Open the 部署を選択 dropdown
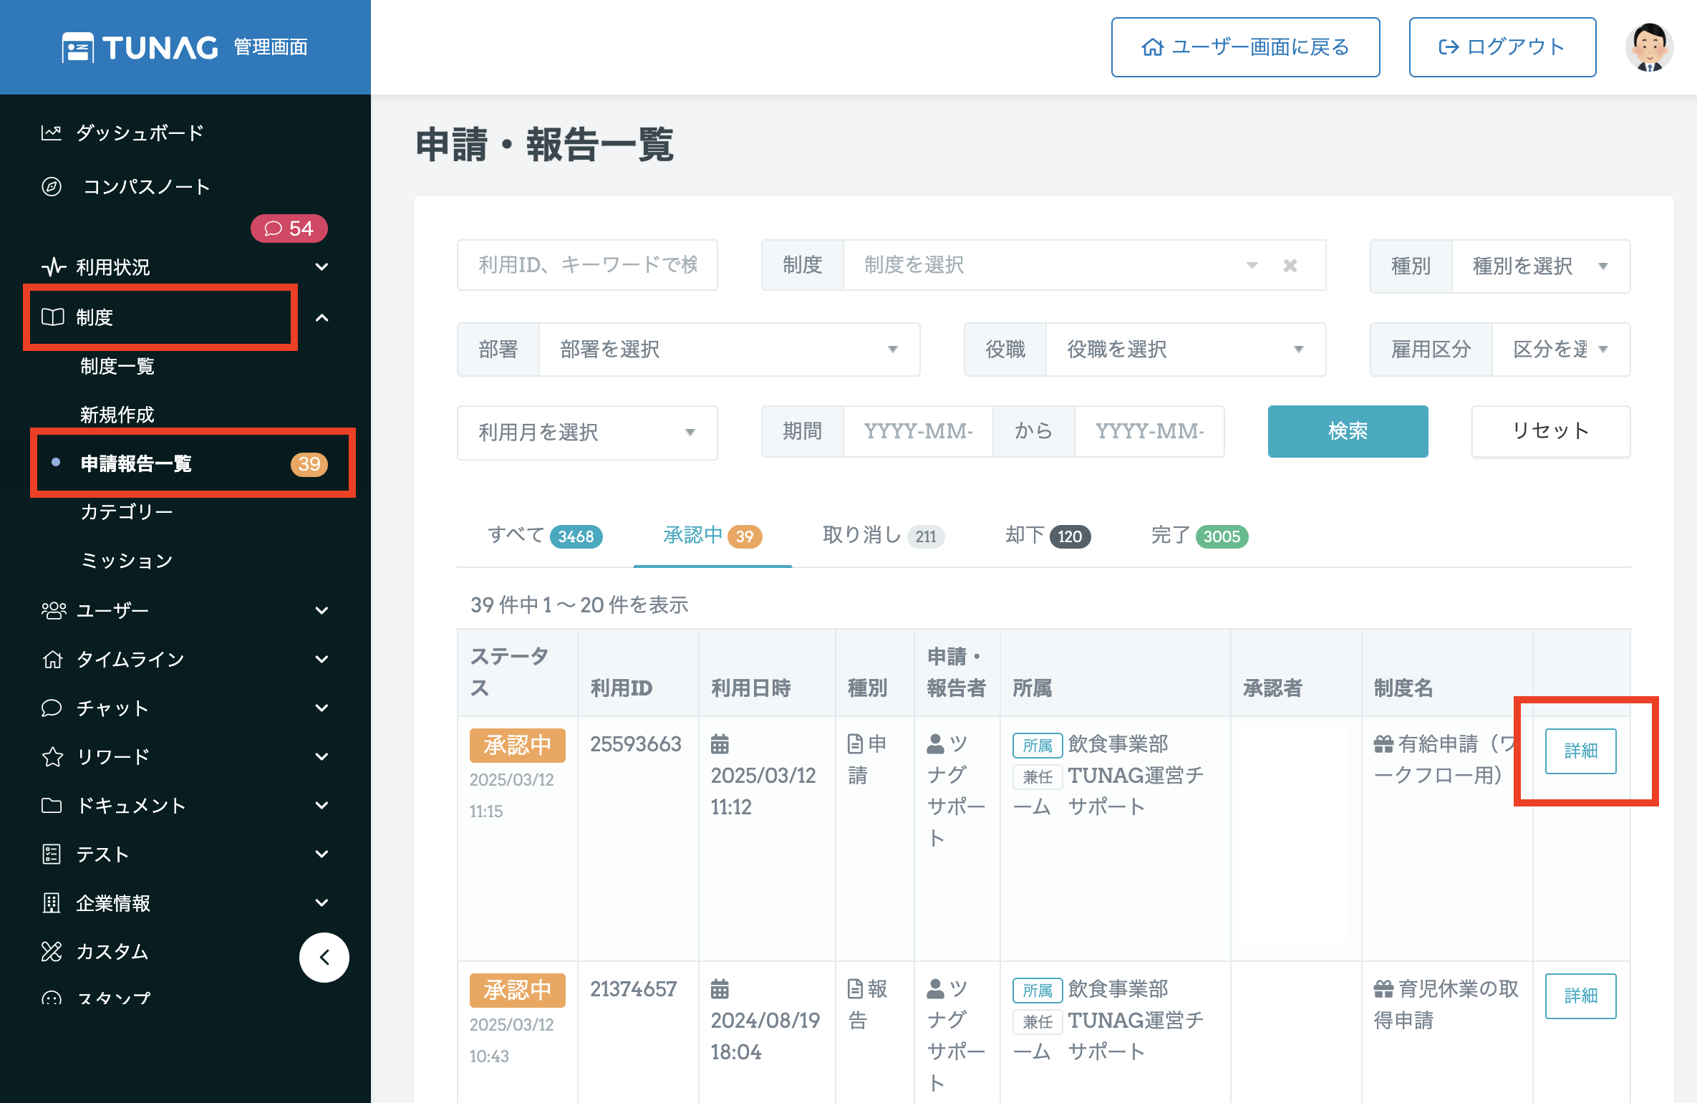The image size is (1697, 1103). click(729, 350)
